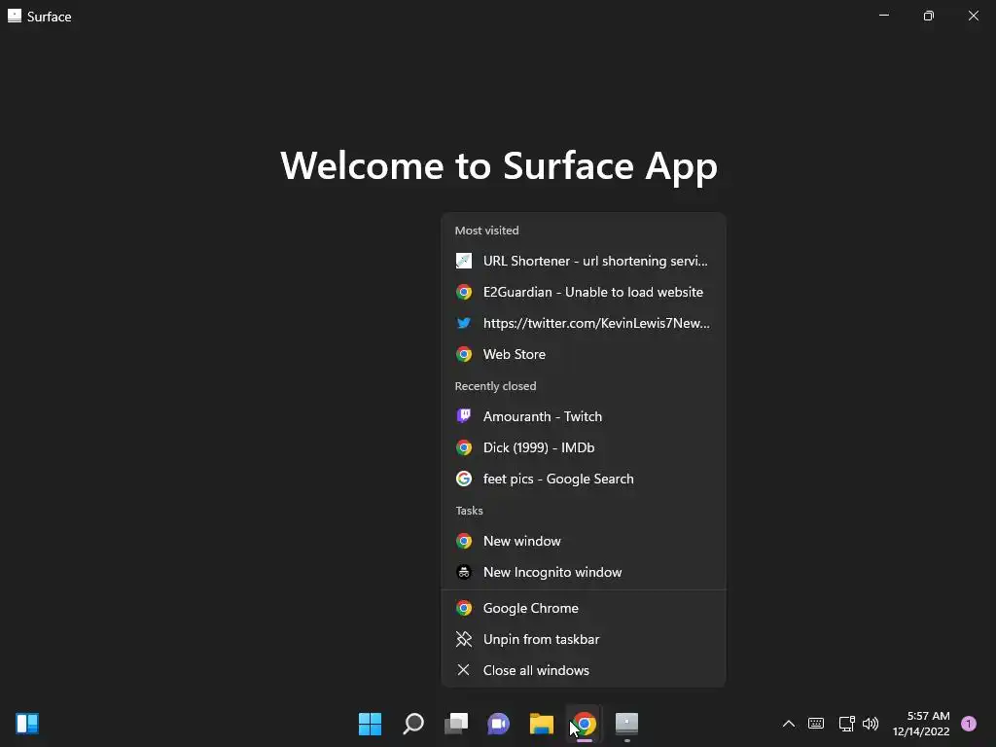Open twitter.com KevinLewis7New link entry

tap(584, 323)
